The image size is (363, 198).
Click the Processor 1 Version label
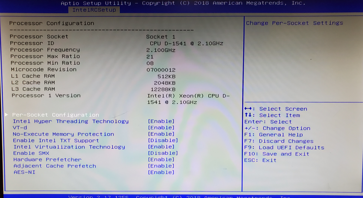pos(46,95)
